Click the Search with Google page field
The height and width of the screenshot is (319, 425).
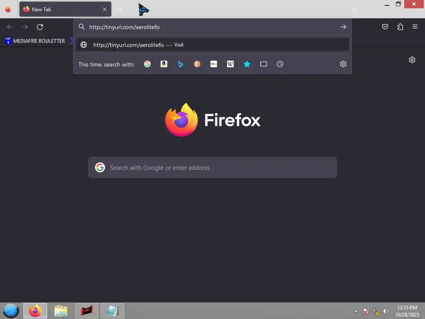212,167
